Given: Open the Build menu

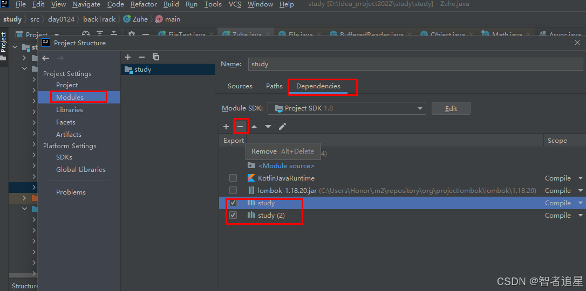Looking at the screenshot, I should pos(171,4).
